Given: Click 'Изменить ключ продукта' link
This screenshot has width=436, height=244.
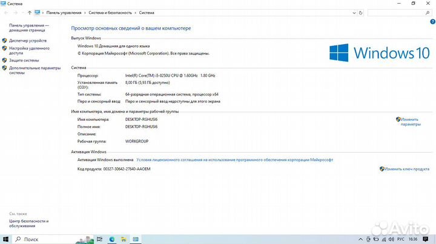Looking at the screenshot, I should pos(406,169).
